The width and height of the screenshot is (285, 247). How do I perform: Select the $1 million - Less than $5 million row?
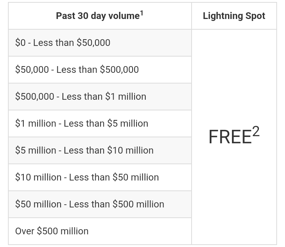coord(100,123)
